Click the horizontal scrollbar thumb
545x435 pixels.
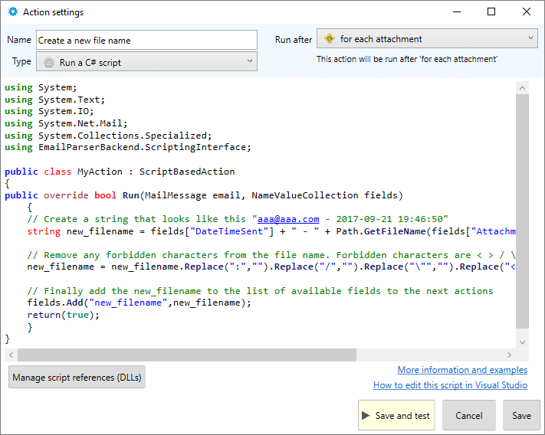pos(187,355)
